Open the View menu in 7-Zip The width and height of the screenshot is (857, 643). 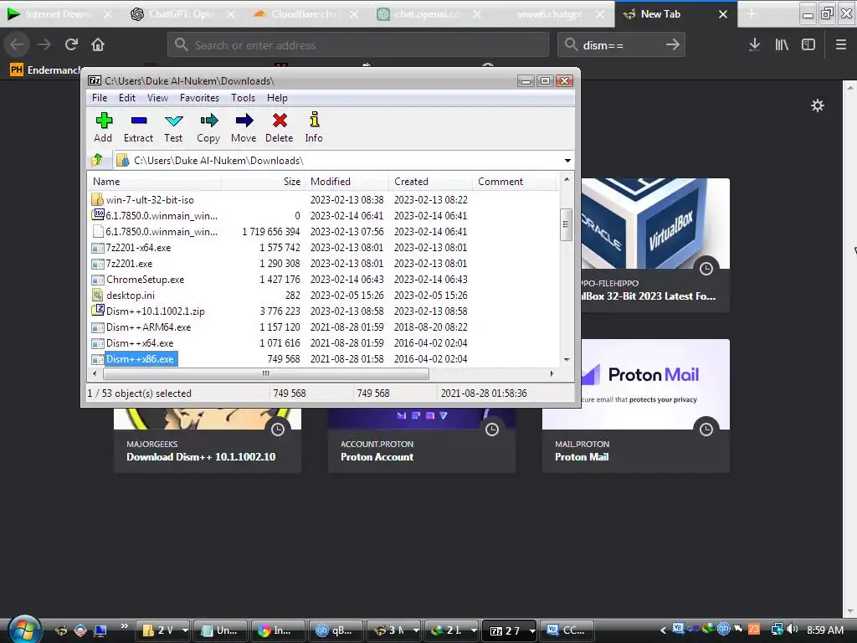(x=157, y=98)
